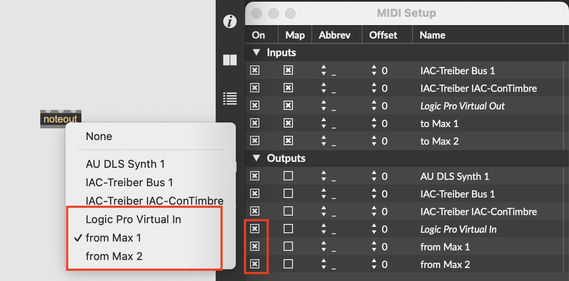This screenshot has width=569, height=281.
Task: Toggle Map for to Max 2
Action: [x=288, y=141]
